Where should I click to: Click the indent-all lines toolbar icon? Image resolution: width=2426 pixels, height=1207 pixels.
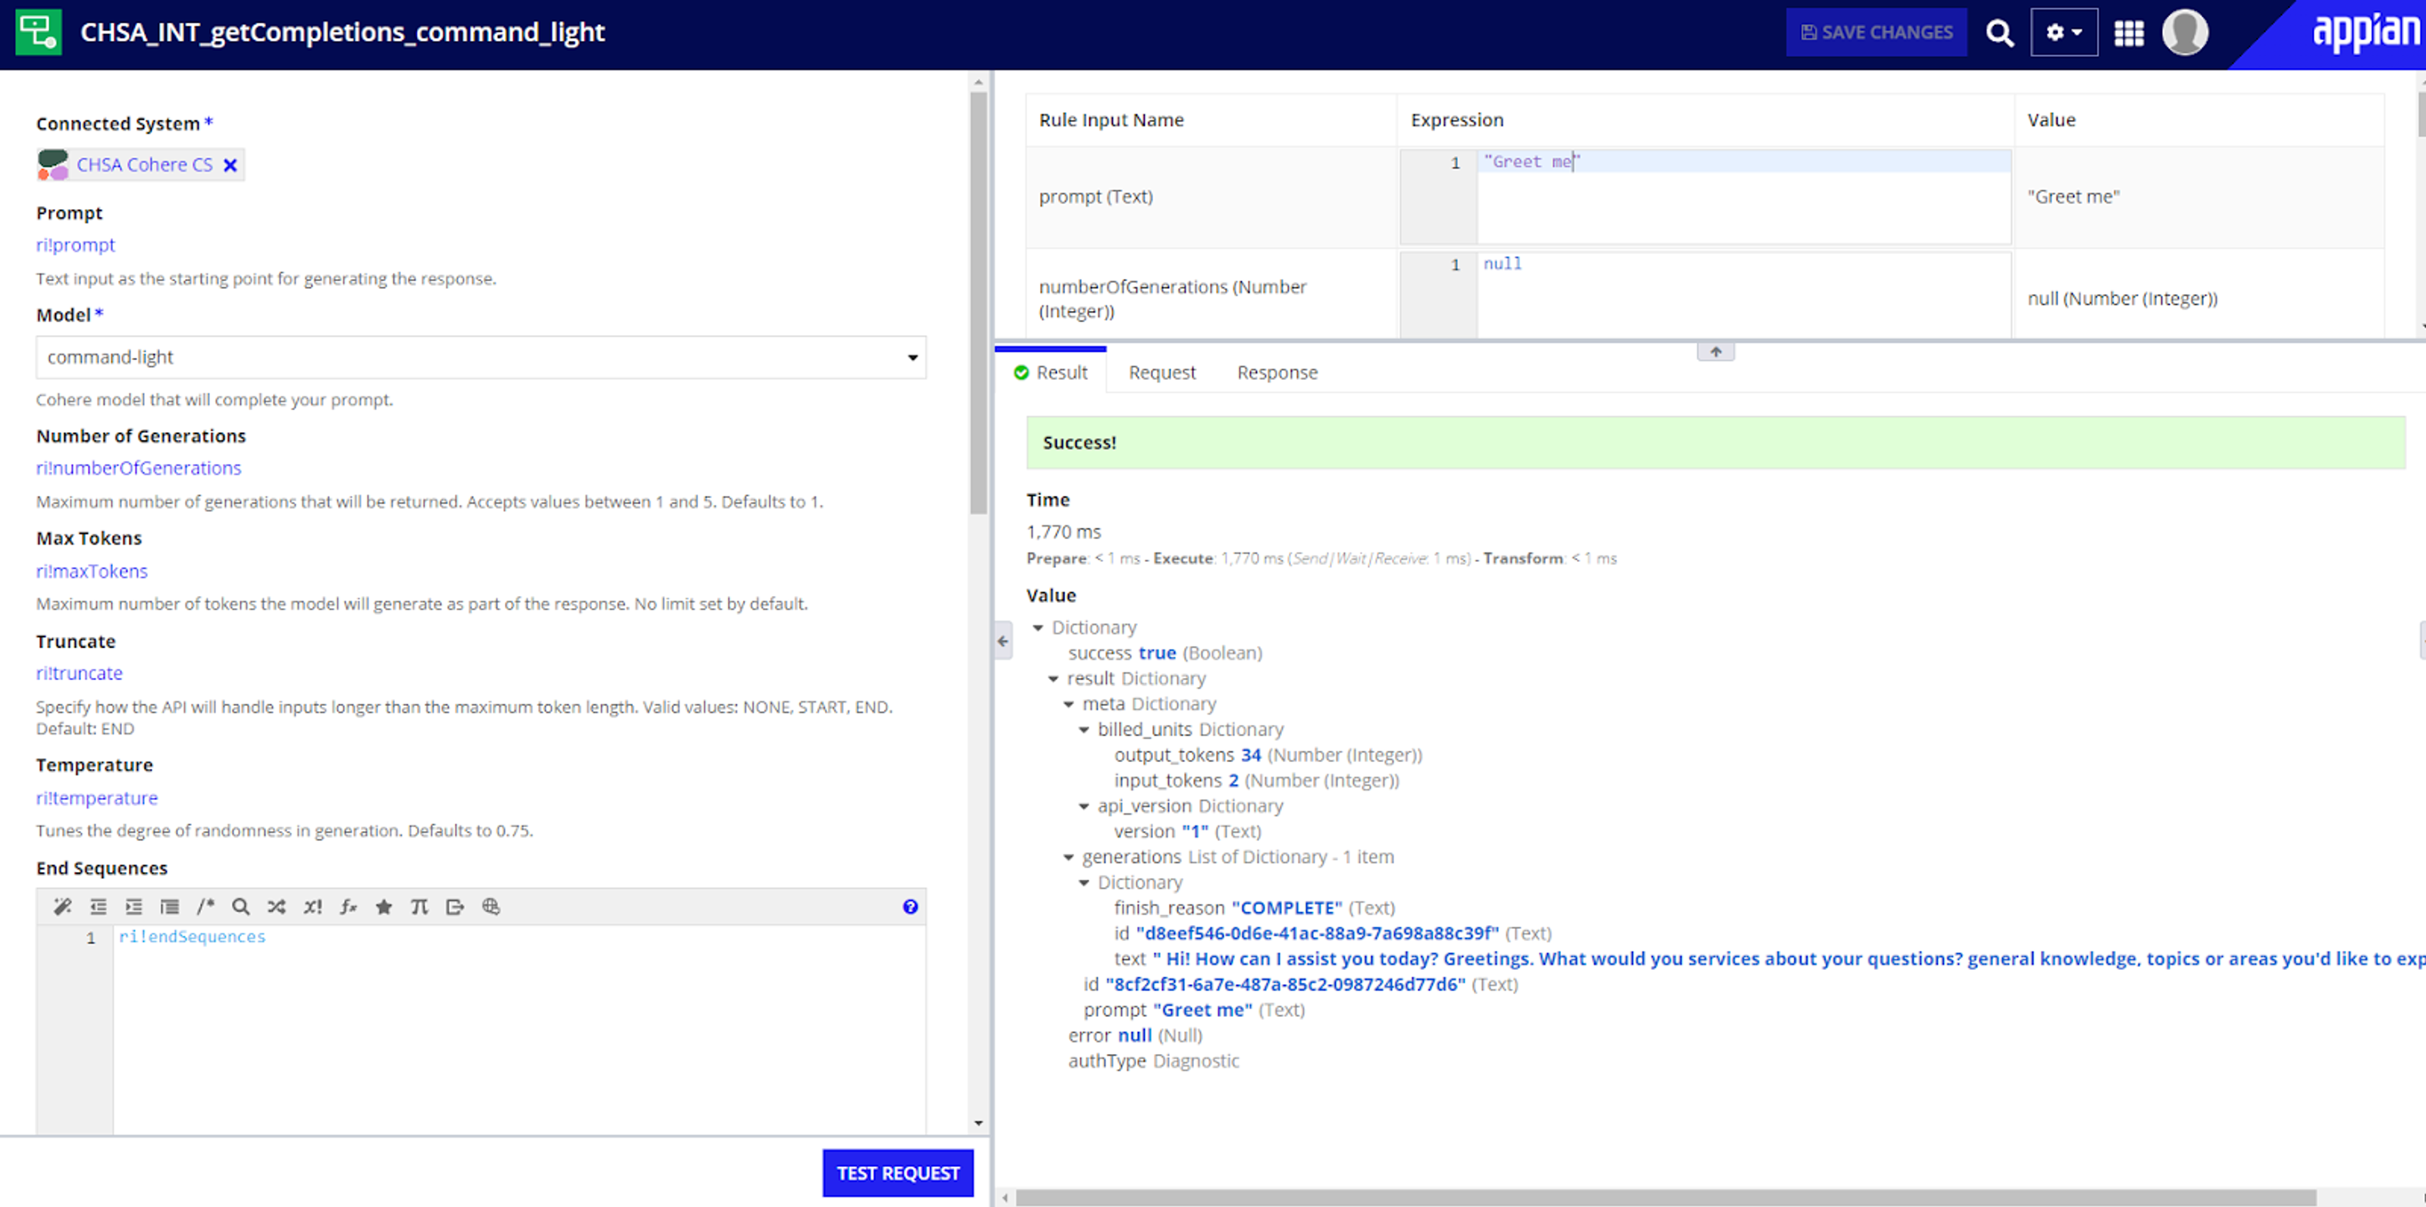(169, 906)
